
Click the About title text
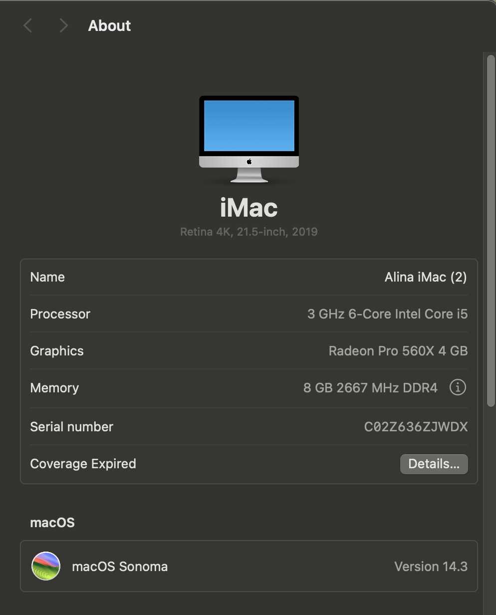109,26
